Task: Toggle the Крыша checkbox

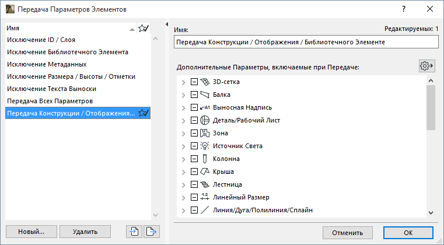Action: pyautogui.click(x=194, y=171)
